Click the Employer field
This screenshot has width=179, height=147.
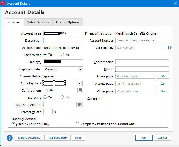[x=63, y=62]
